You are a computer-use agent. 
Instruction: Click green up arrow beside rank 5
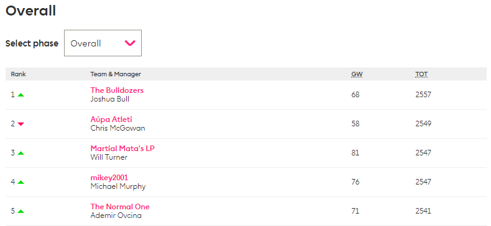point(21,211)
